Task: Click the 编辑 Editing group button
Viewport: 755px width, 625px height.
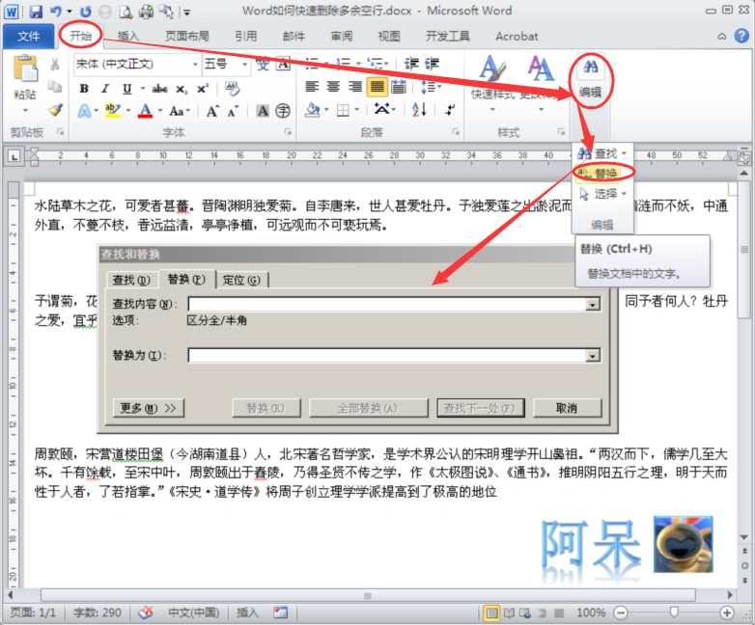Action: point(590,79)
